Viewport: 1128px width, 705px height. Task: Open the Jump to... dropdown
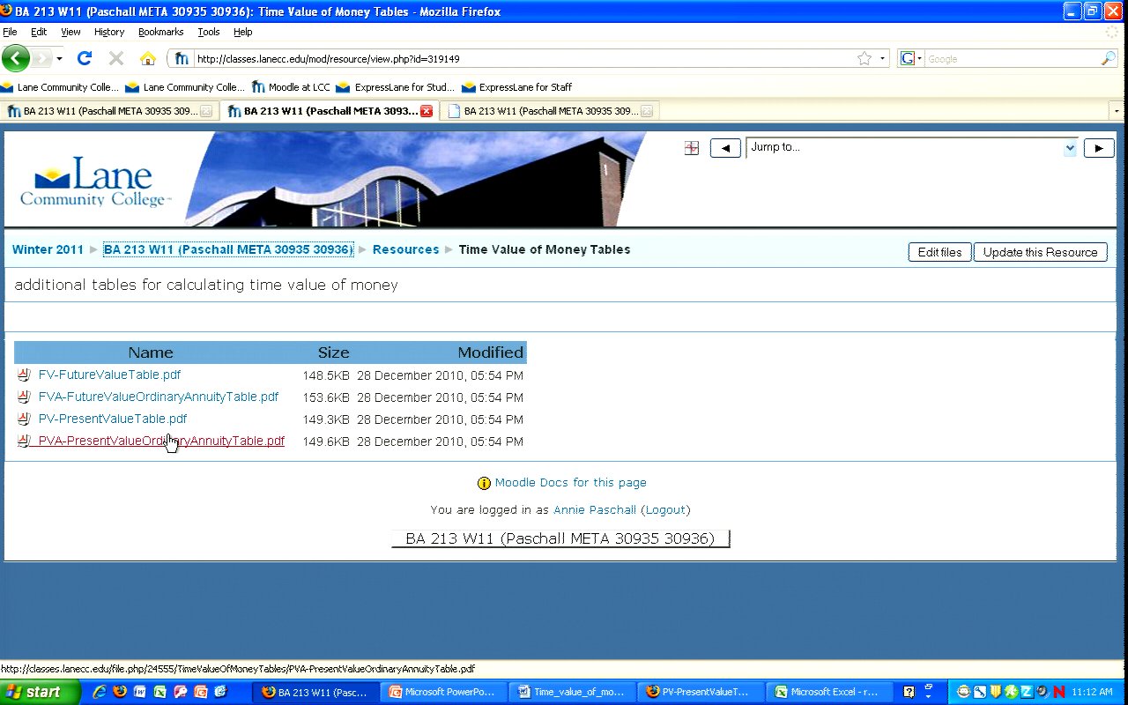coord(911,148)
